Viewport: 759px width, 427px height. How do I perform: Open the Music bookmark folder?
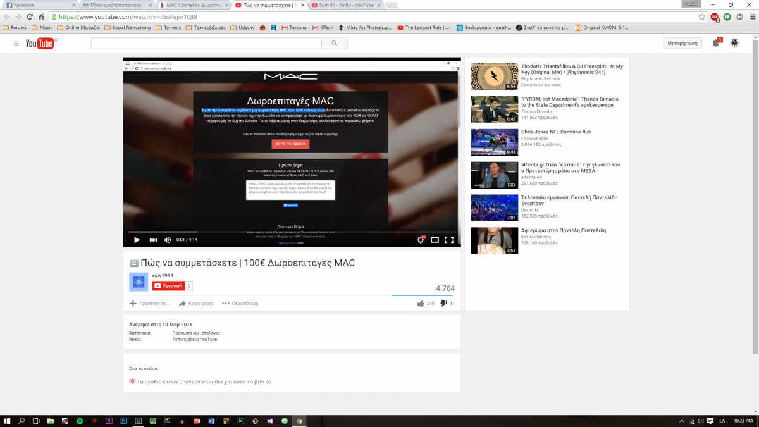pyautogui.click(x=42, y=28)
